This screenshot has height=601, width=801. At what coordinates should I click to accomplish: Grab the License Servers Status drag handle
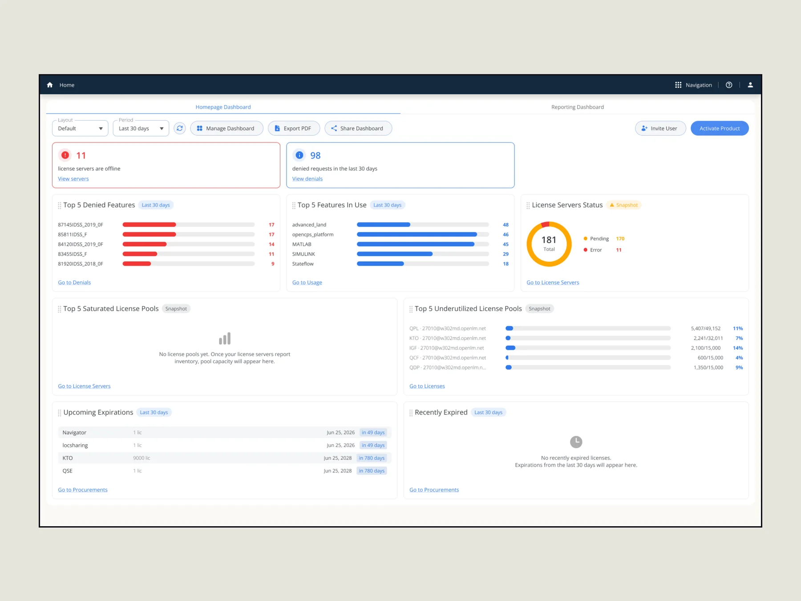528,205
